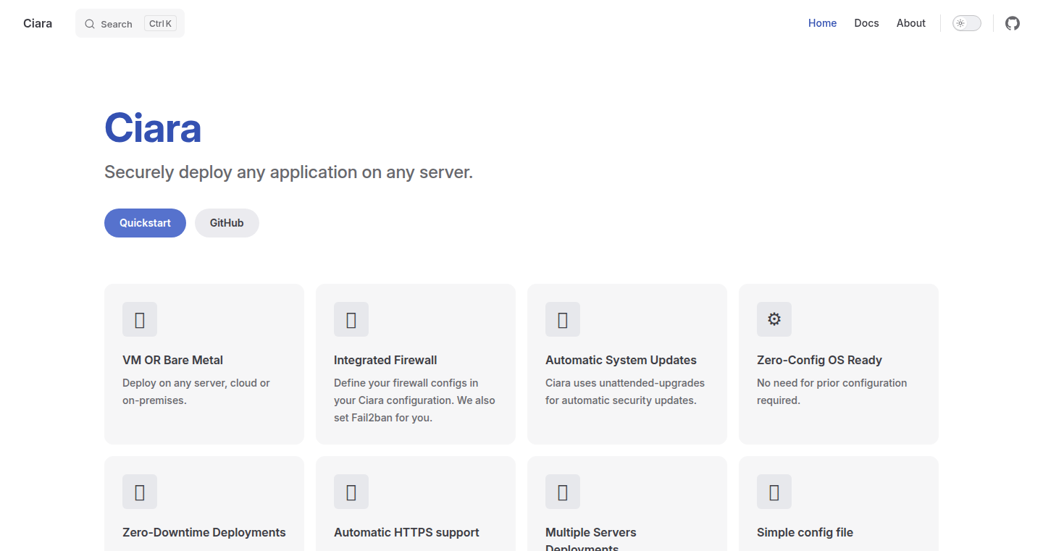Click the firewall description mentioning Fail2ban

pyautogui.click(x=414, y=400)
